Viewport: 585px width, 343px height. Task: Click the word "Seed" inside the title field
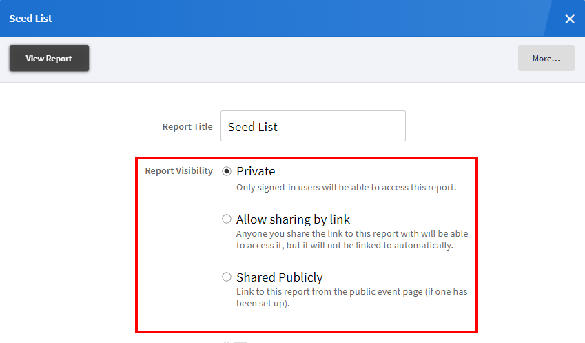pyautogui.click(x=240, y=127)
